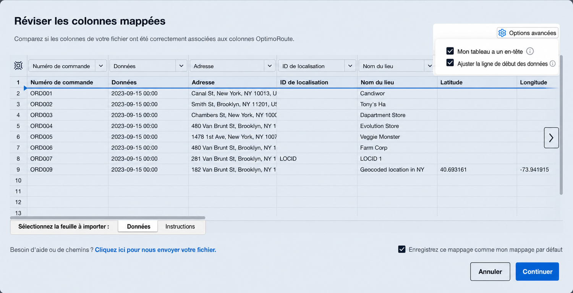Click the right arrow to show more columns
Viewport: 573px width, 293px height.
pyautogui.click(x=551, y=138)
